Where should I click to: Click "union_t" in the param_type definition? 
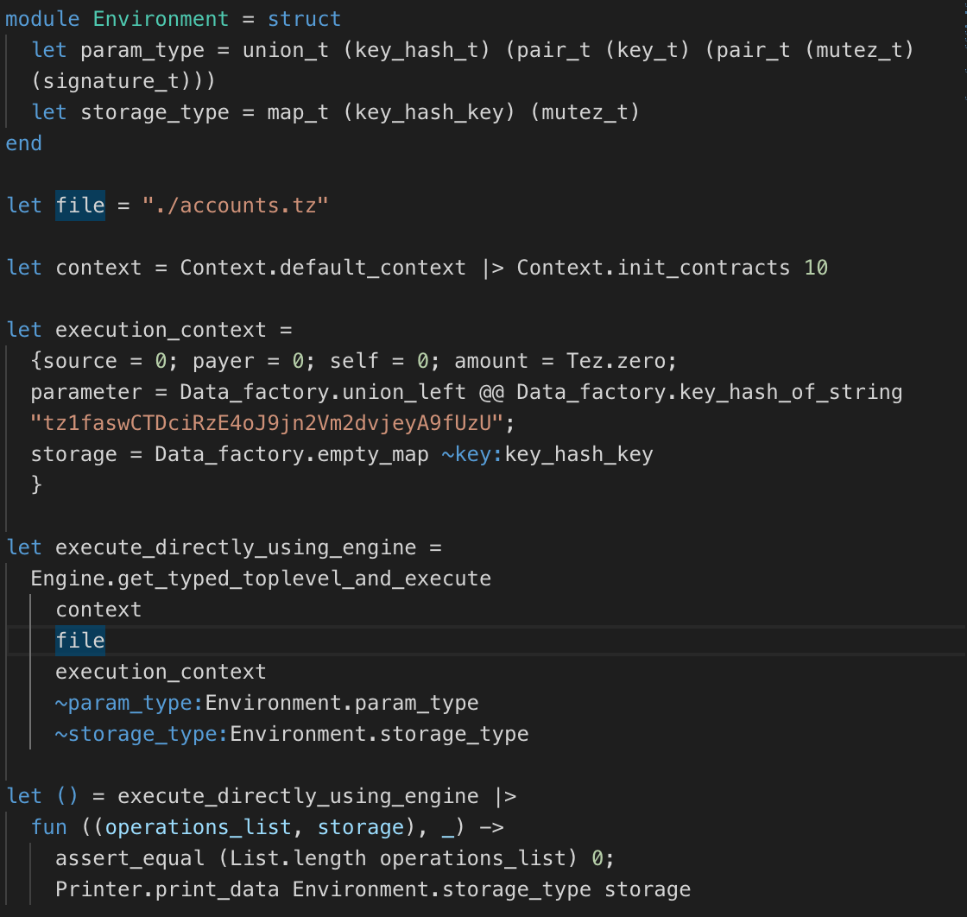click(284, 49)
